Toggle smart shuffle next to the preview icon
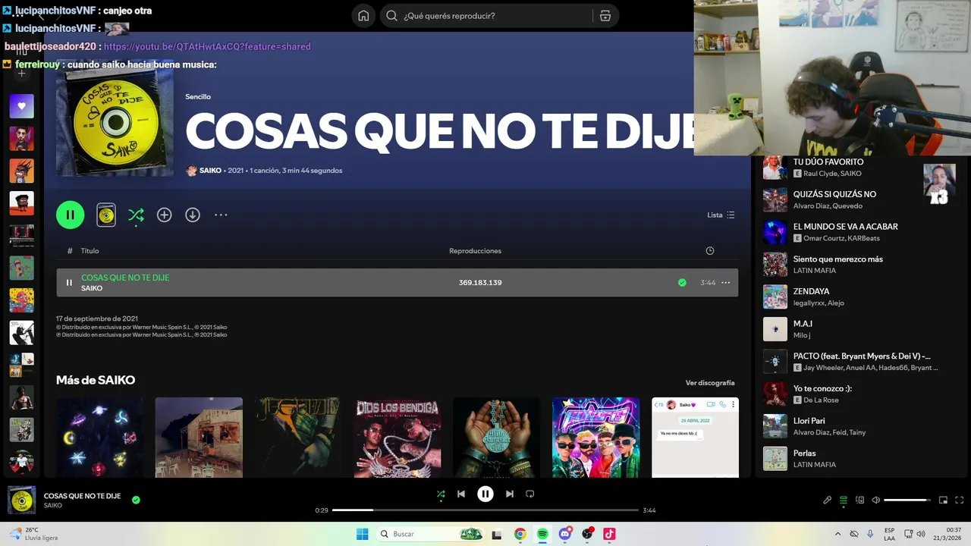The image size is (971, 546). click(136, 215)
